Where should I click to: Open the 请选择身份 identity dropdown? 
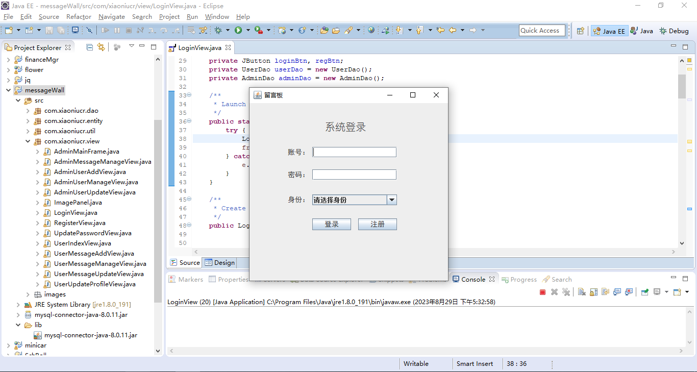tap(355, 200)
